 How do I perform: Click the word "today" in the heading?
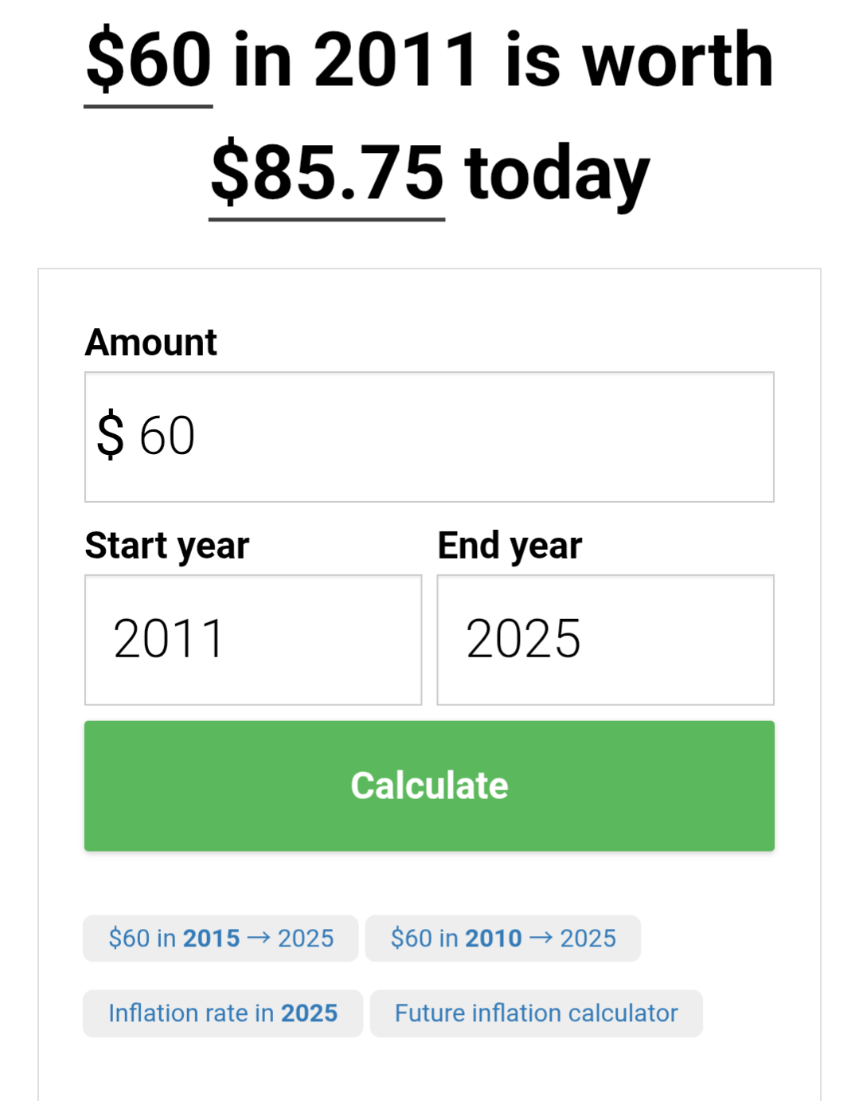557,174
